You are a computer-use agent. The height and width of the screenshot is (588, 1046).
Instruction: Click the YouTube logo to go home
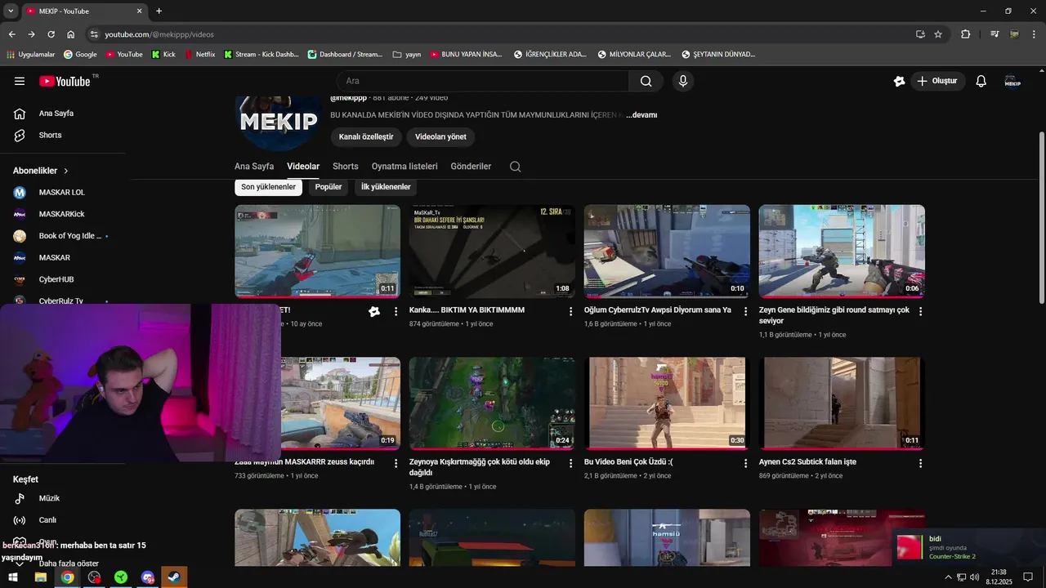point(65,81)
